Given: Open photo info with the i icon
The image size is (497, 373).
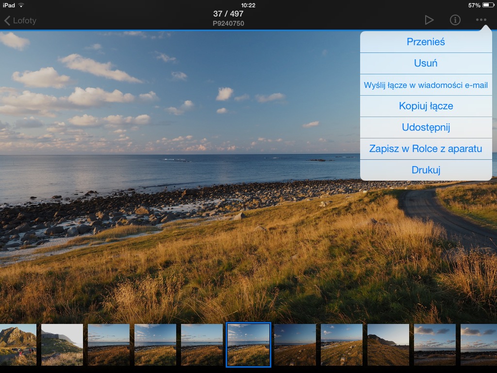Looking at the screenshot, I should pos(455,20).
